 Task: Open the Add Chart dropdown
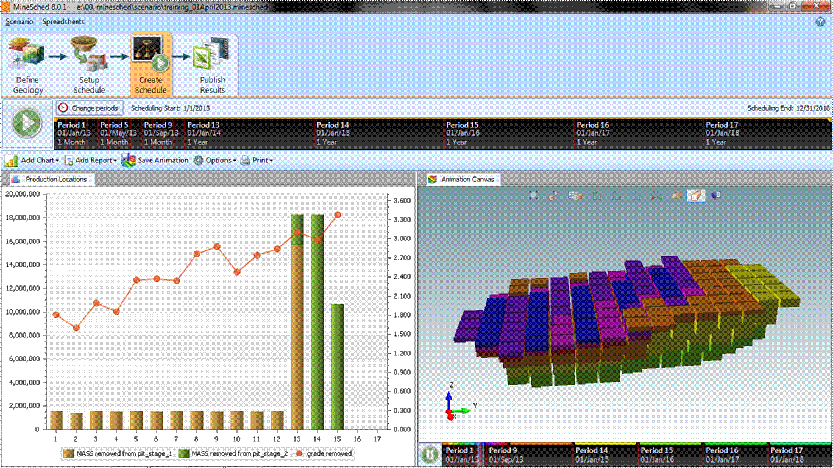point(32,160)
